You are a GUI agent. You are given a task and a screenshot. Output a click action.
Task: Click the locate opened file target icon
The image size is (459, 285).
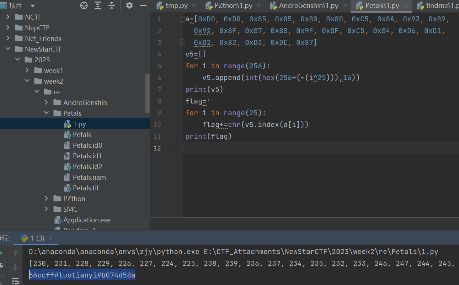click(x=84, y=5)
